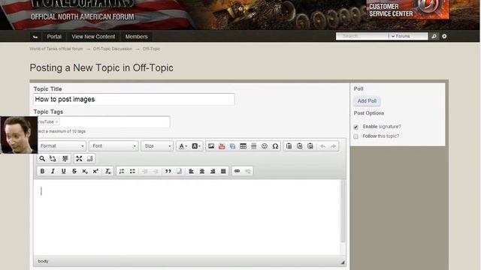Click the paste as plain text icon
The width and height of the screenshot is (481, 270).
tap(300, 146)
